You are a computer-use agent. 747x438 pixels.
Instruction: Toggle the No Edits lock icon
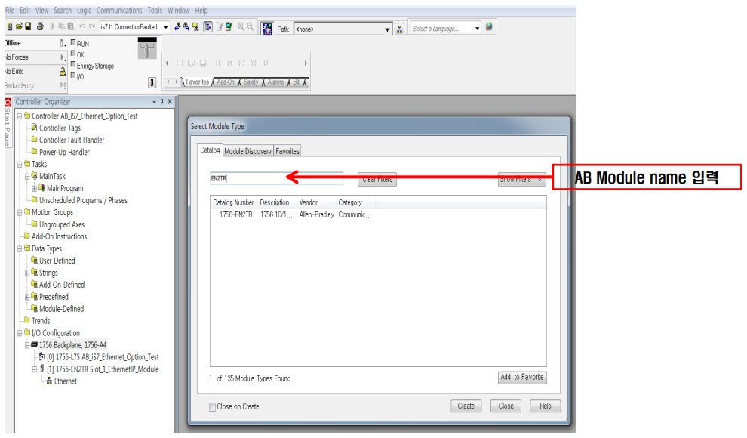coord(62,72)
